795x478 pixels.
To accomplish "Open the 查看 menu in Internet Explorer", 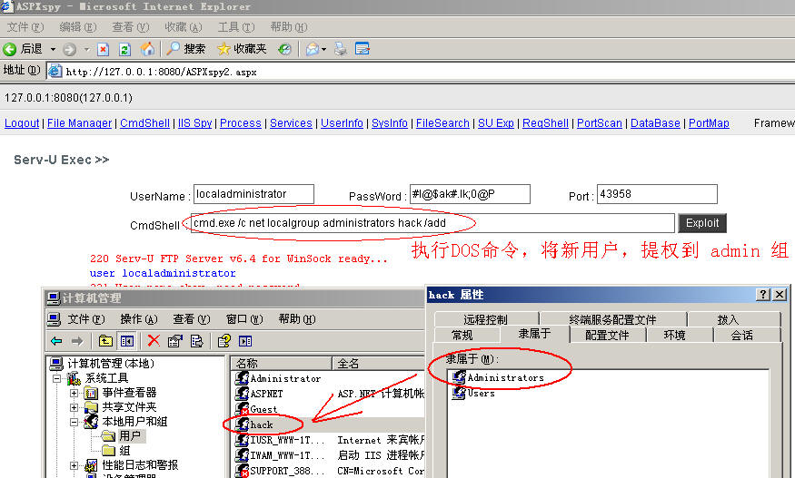I will click(x=130, y=27).
